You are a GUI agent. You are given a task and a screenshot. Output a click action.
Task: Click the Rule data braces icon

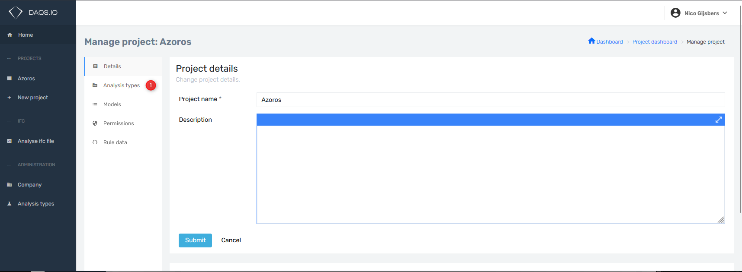tap(95, 142)
